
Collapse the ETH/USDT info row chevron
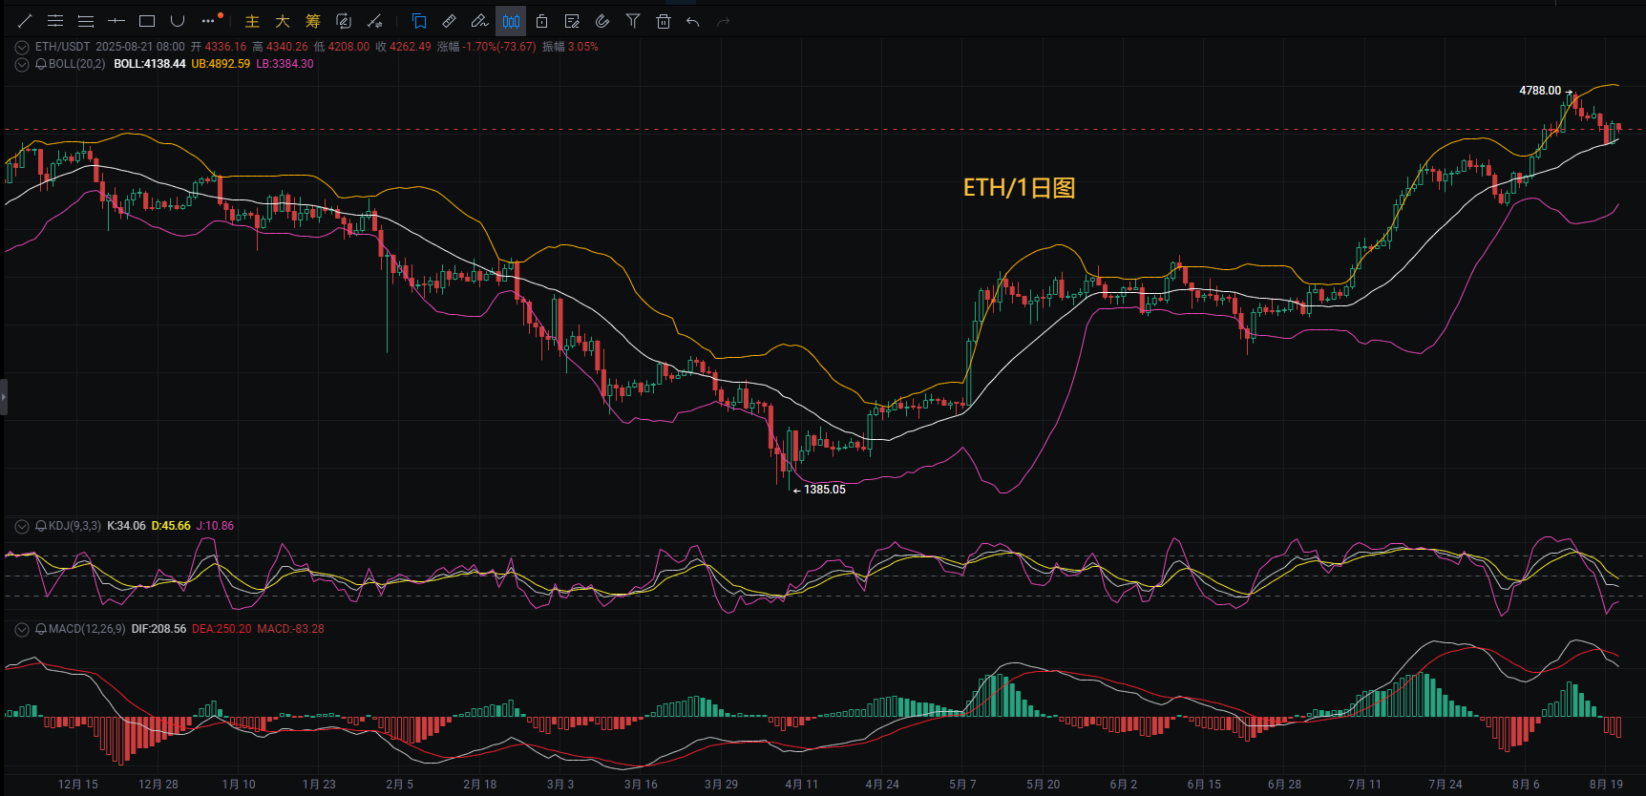click(x=22, y=47)
